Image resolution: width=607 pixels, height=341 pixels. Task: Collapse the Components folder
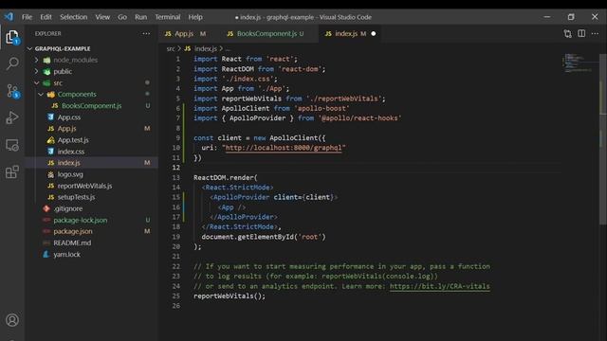pyautogui.click(x=41, y=95)
